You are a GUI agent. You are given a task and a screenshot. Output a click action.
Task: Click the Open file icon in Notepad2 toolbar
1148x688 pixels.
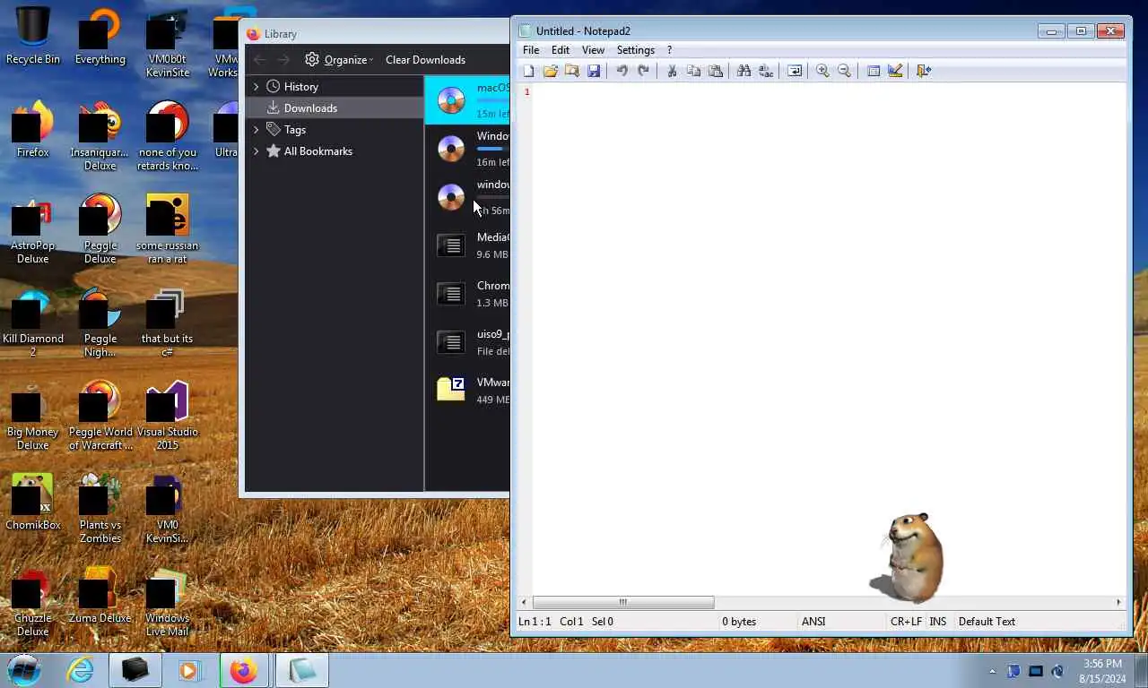[550, 71]
